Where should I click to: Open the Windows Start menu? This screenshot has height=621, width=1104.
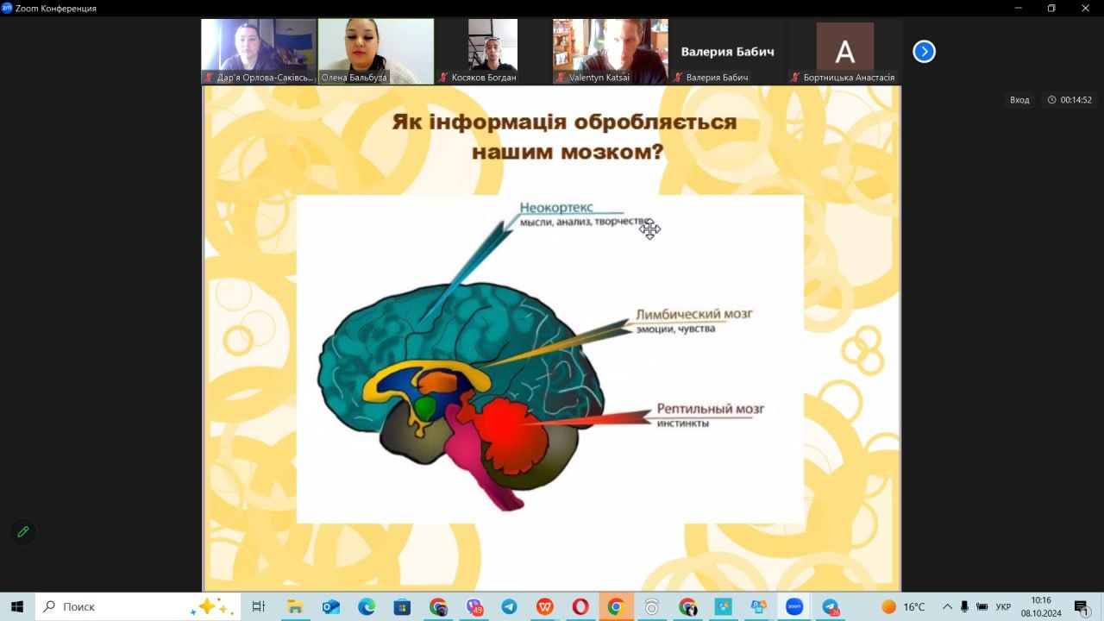[x=17, y=606]
